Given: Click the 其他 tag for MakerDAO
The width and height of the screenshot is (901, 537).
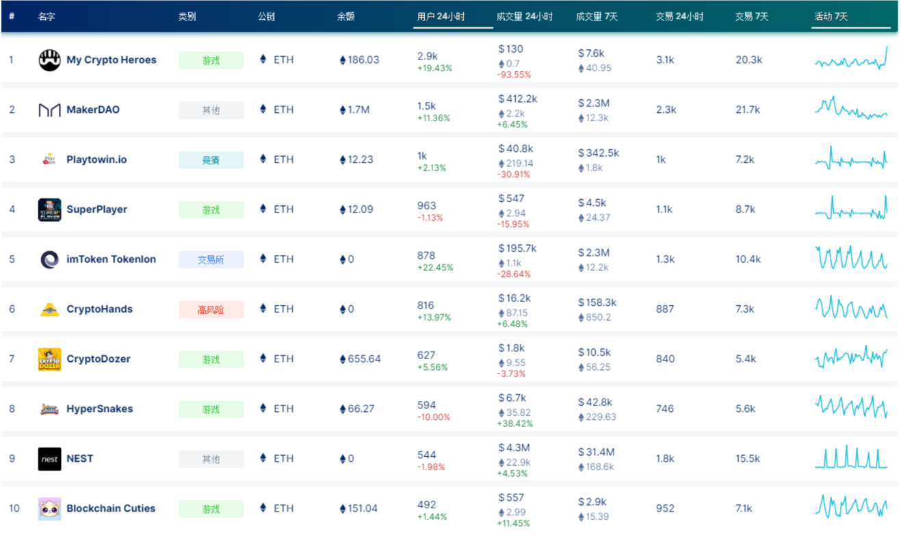Looking at the screenshot, I should pos(211,110).
